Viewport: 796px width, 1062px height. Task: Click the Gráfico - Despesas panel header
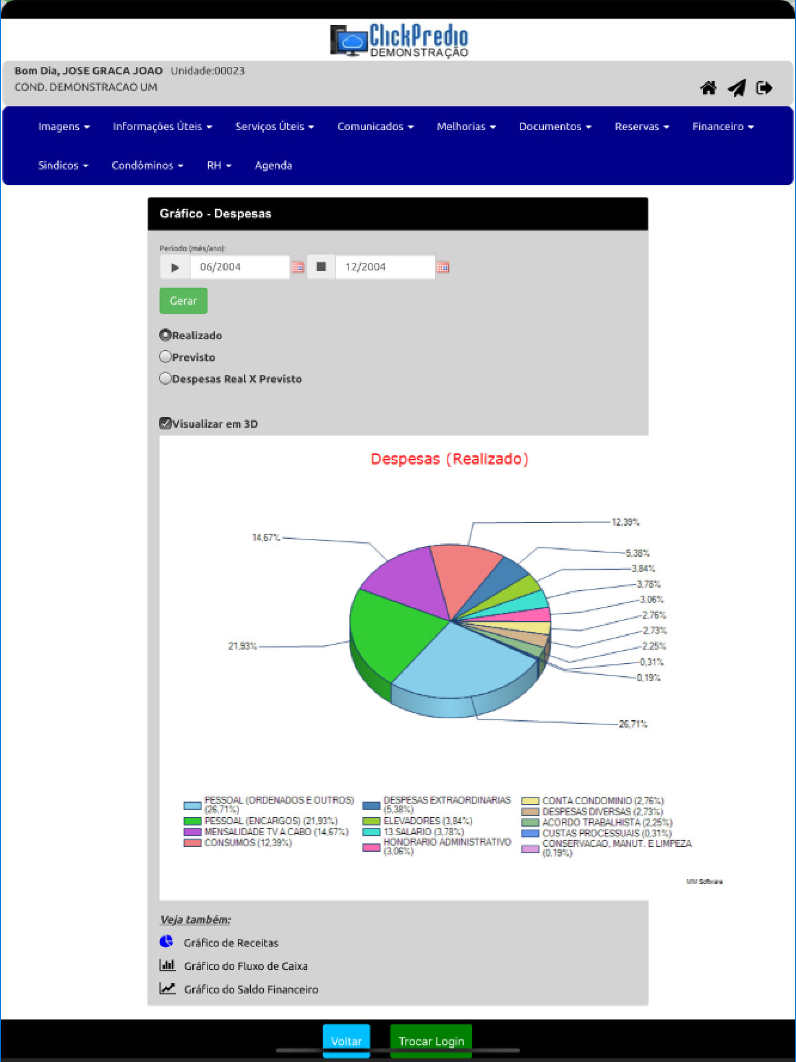[398, 214]
